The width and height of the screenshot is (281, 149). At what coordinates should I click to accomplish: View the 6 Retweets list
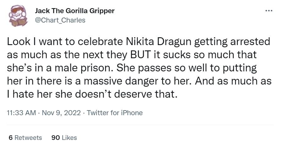coord(25,137)
